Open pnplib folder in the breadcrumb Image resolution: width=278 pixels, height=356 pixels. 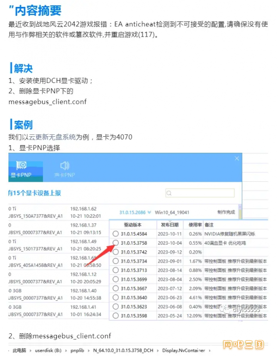[77, 350]
